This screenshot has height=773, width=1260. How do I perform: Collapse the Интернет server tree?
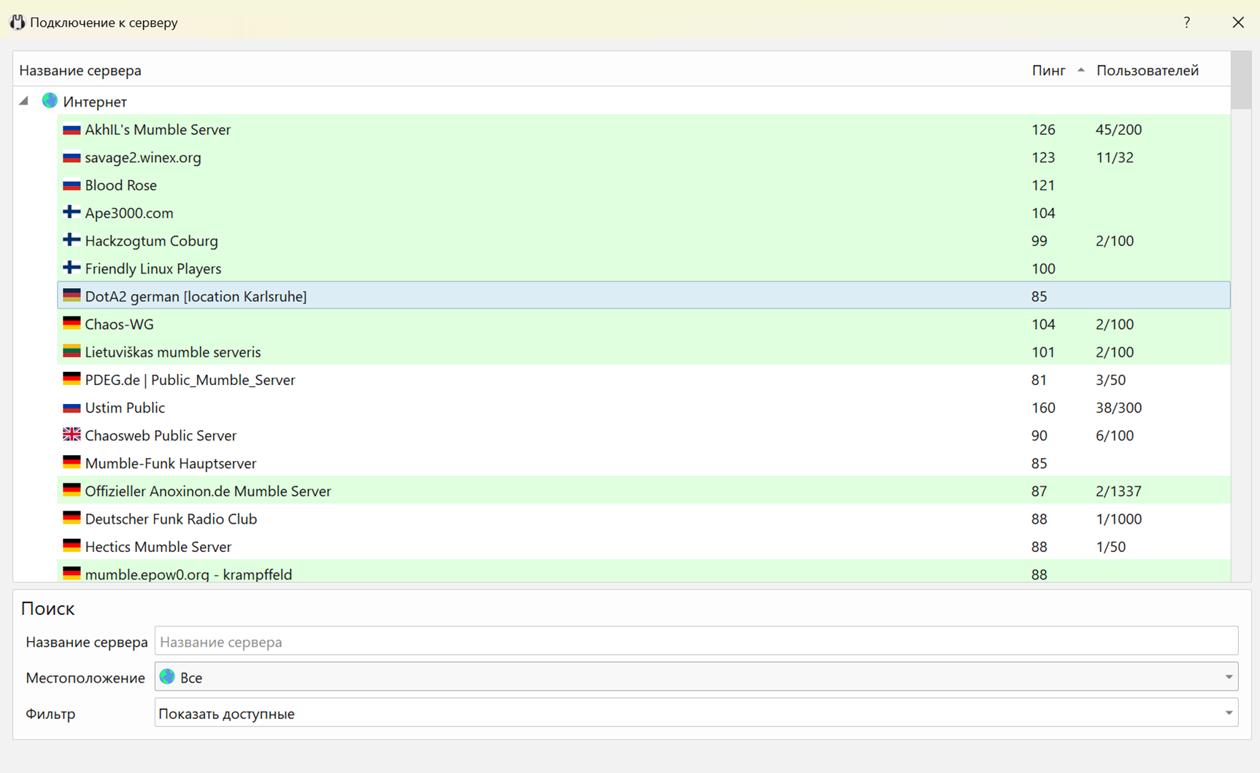(x=24, y=101)
